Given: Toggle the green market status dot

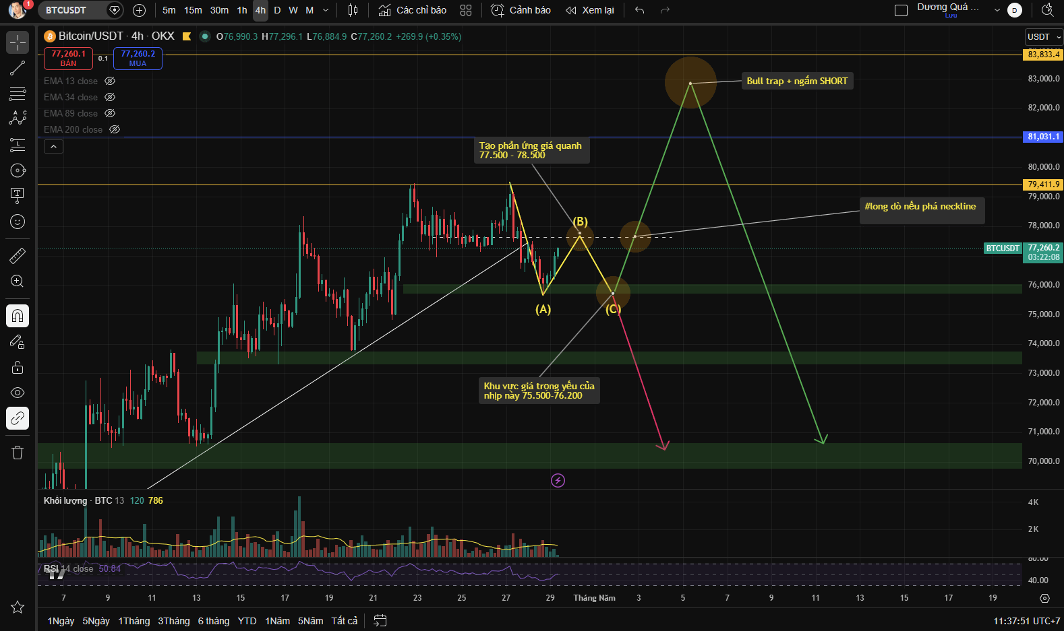Looking at the screenshot, I should click(205, 36).
